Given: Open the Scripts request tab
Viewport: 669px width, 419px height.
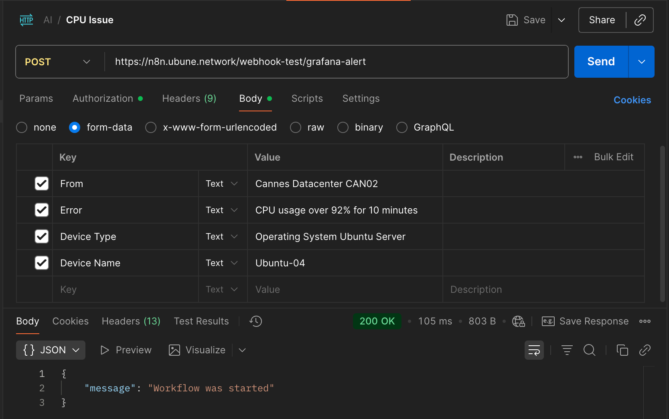Looking at the screenshot, I should point(307,99).
